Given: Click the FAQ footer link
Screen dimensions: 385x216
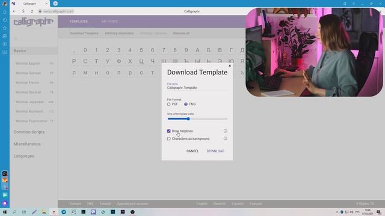Looking at the screenshot, I should click(x=90, y=204).
